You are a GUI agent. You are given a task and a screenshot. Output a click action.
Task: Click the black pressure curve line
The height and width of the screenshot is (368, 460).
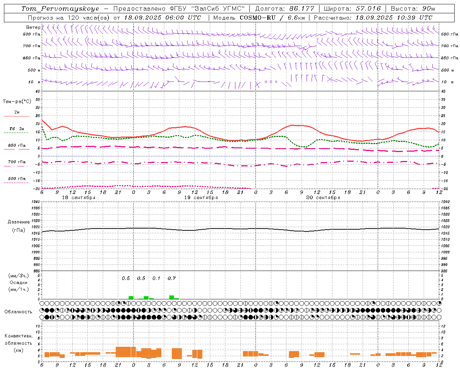point(241,229)
